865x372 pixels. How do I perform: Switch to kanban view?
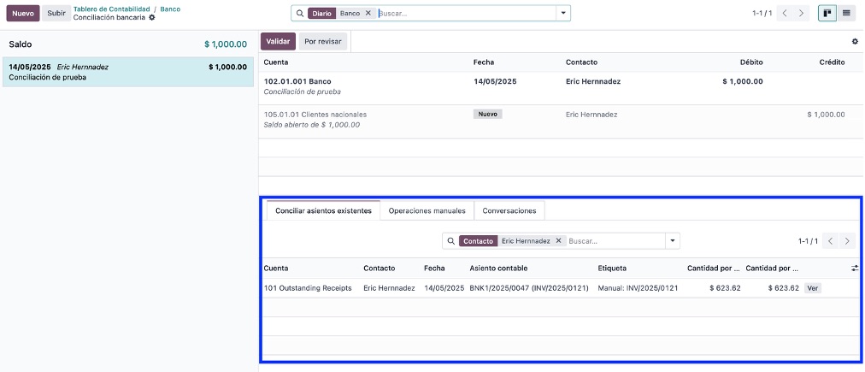click(827, 13)
